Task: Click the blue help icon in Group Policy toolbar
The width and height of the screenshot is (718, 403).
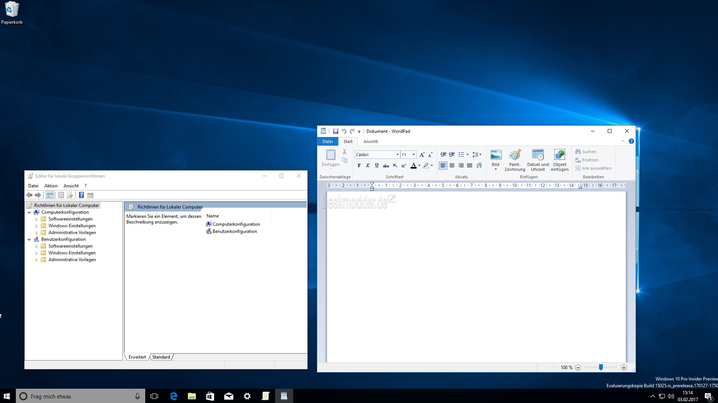Action: point(81,195)
